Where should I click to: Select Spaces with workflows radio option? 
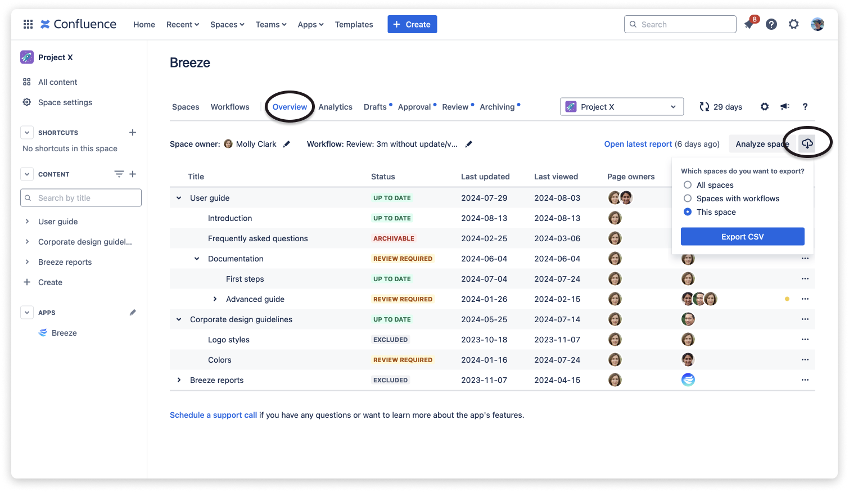coord(688,198)
